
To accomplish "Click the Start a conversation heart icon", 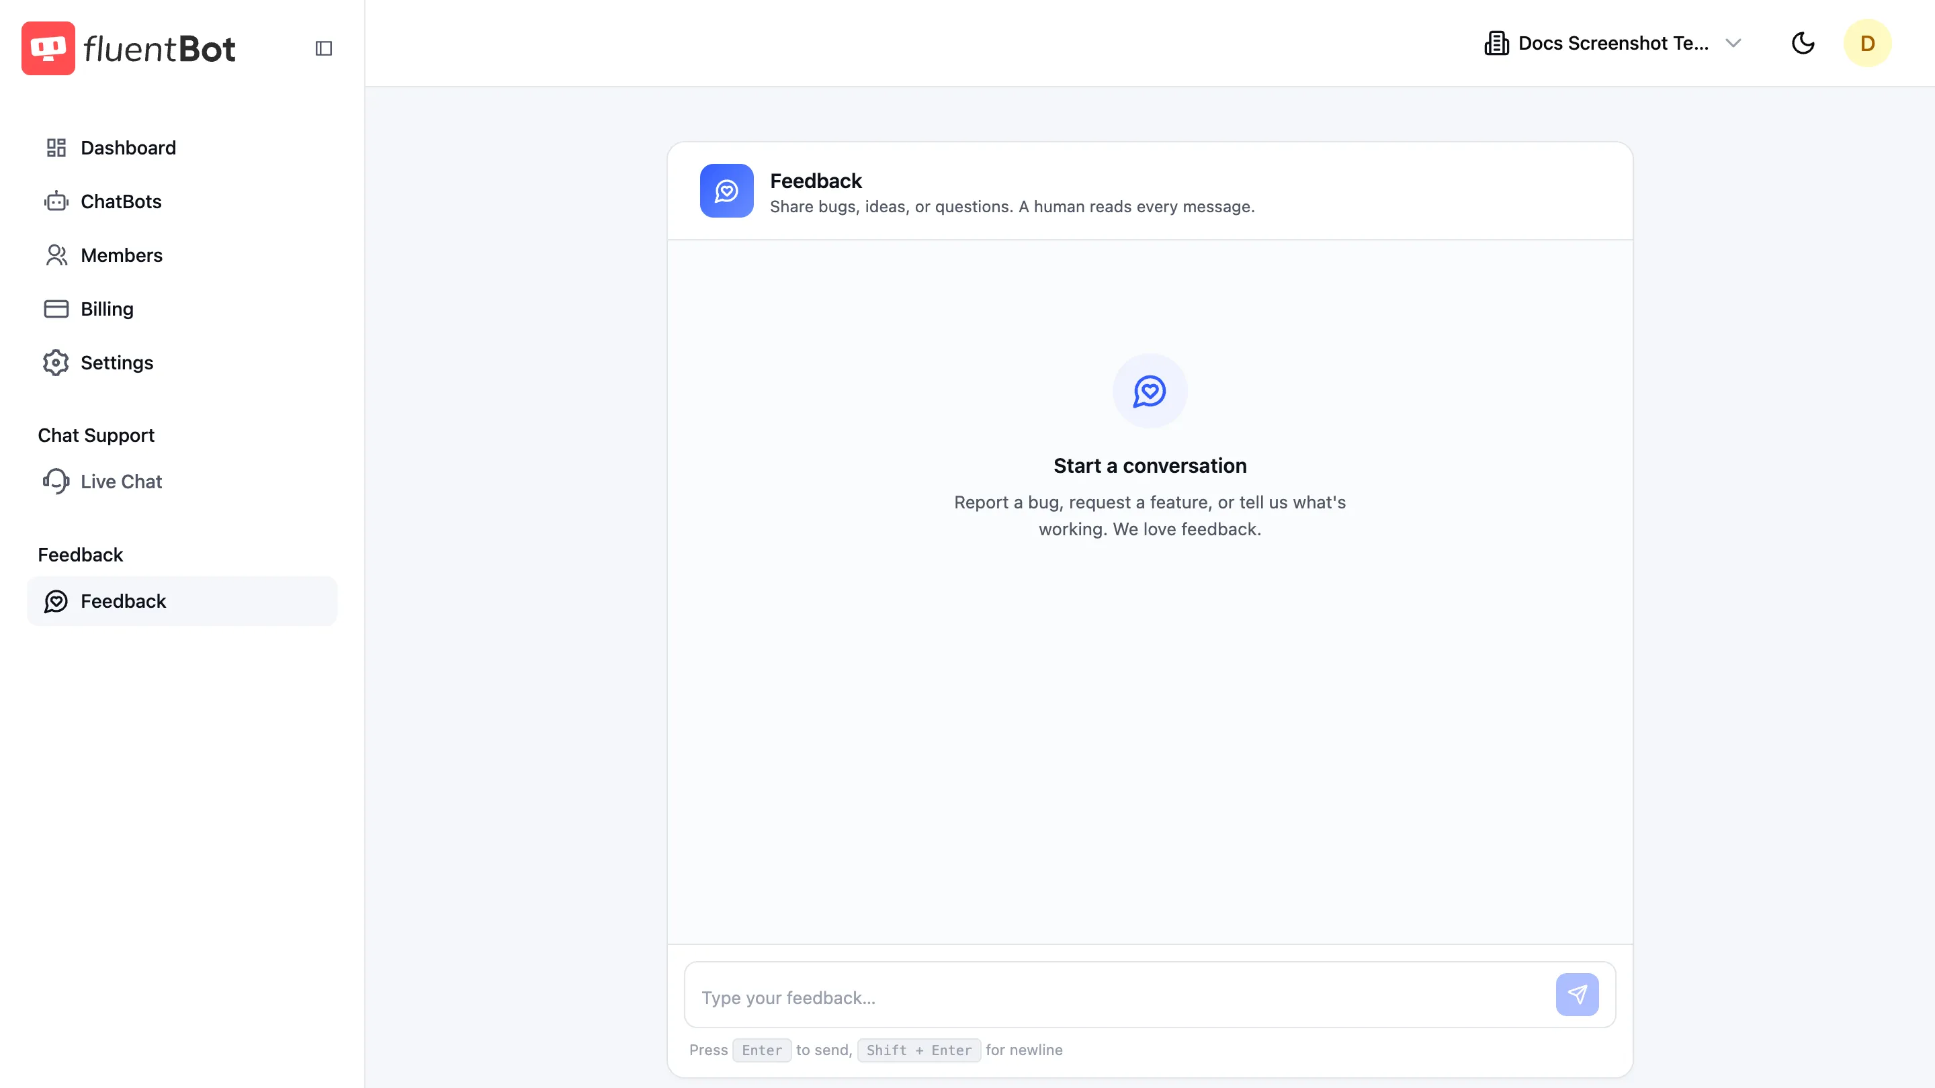I will tap(1150, 391).
